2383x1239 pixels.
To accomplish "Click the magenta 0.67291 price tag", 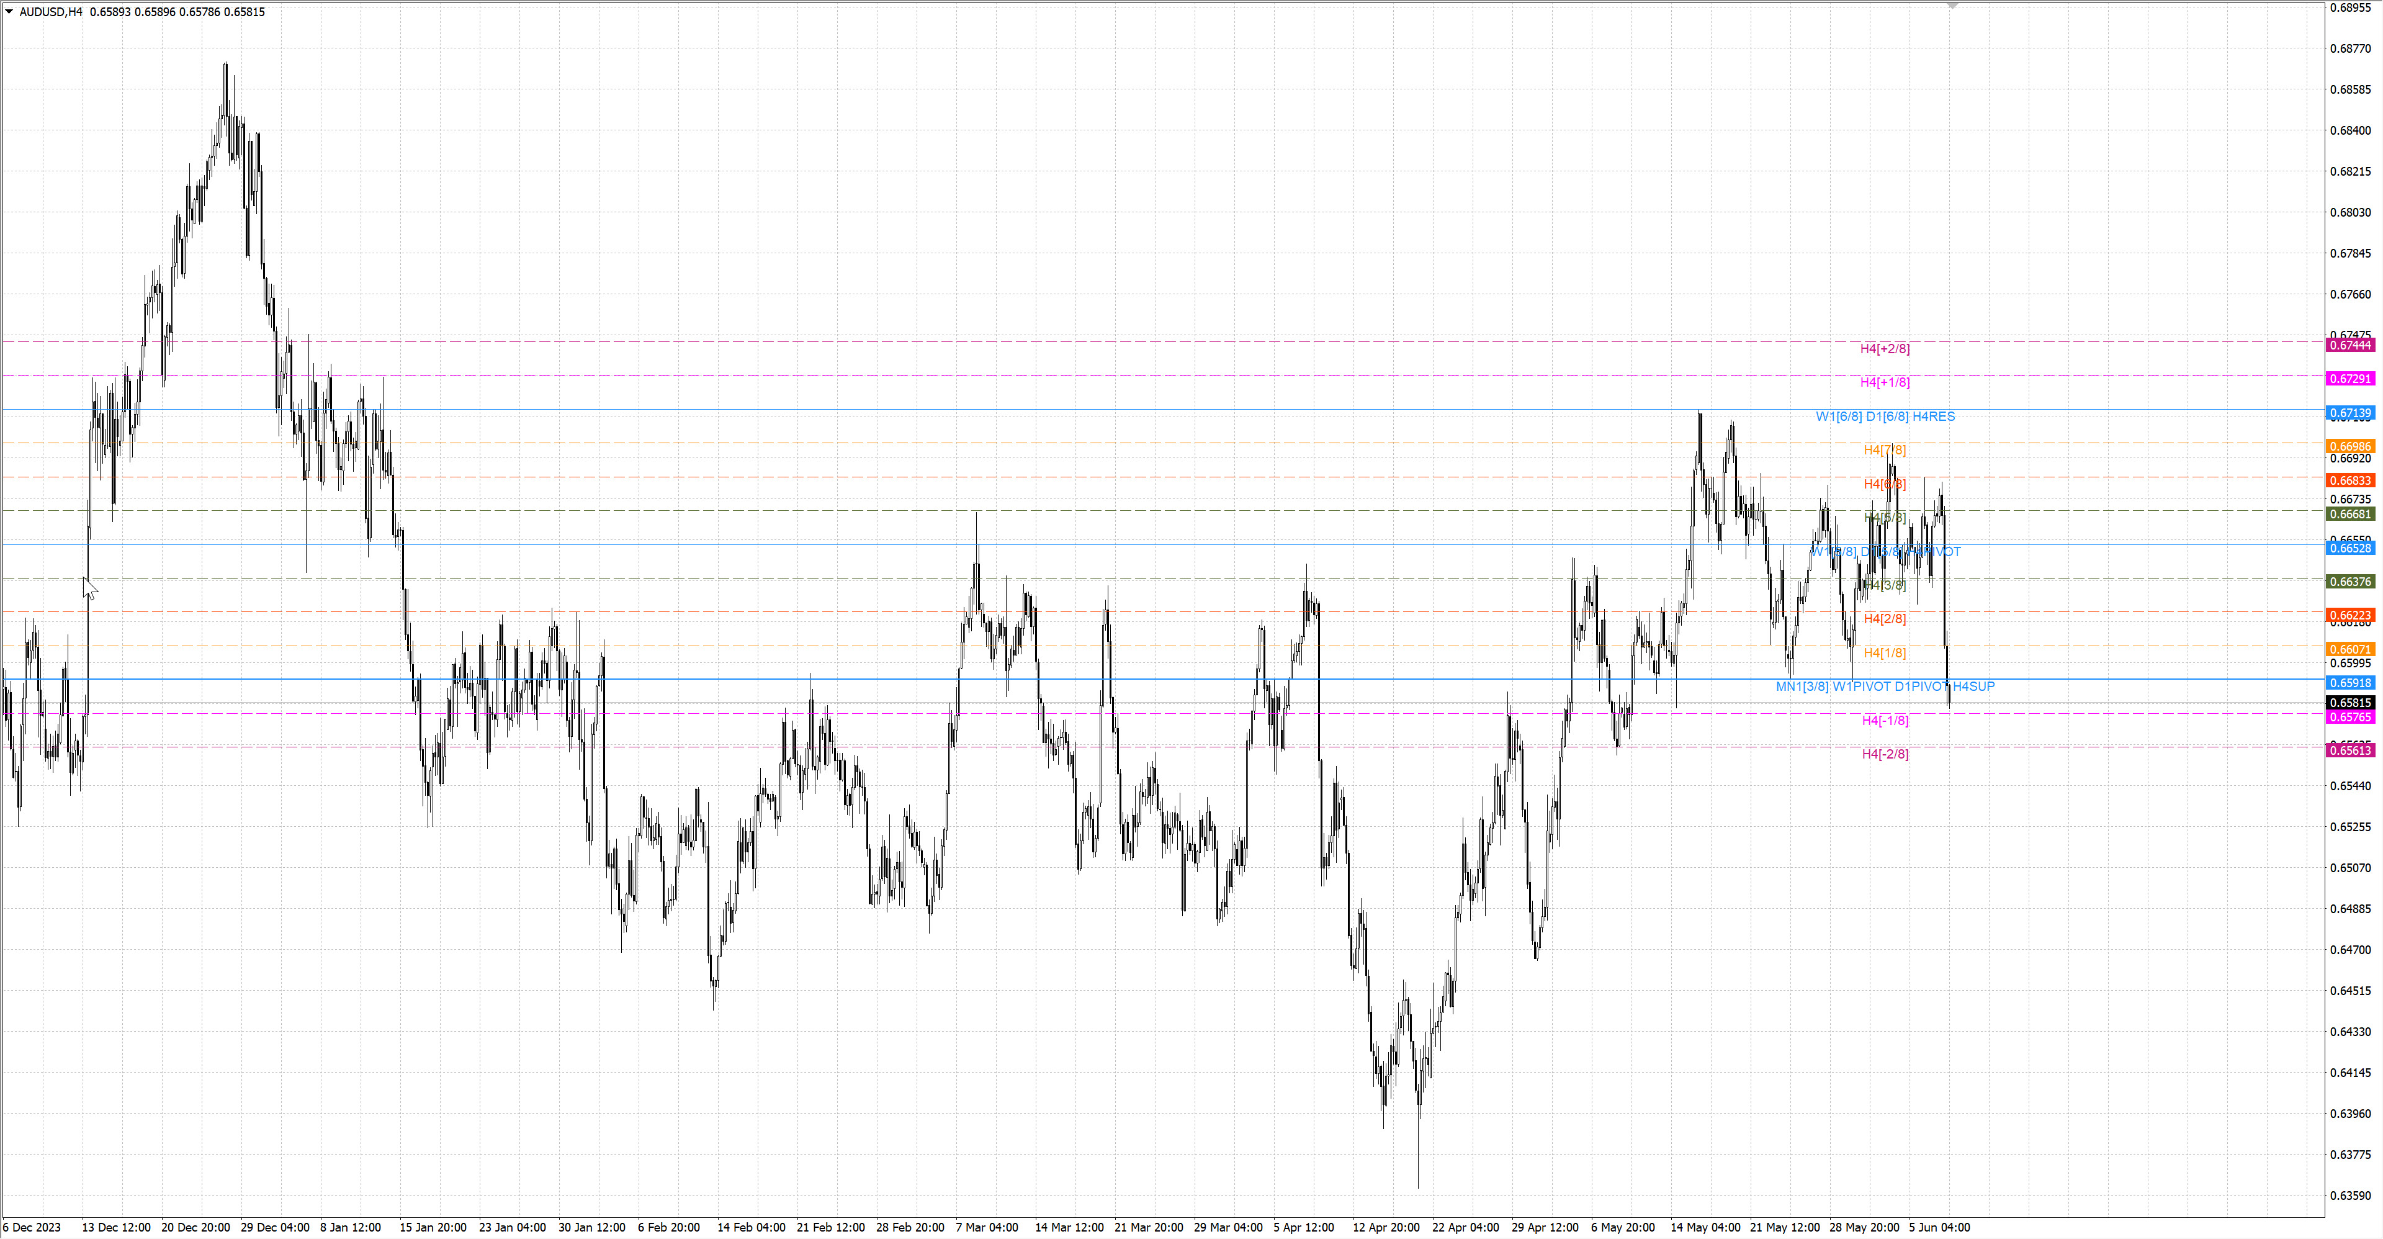I will coord(2349,379).
